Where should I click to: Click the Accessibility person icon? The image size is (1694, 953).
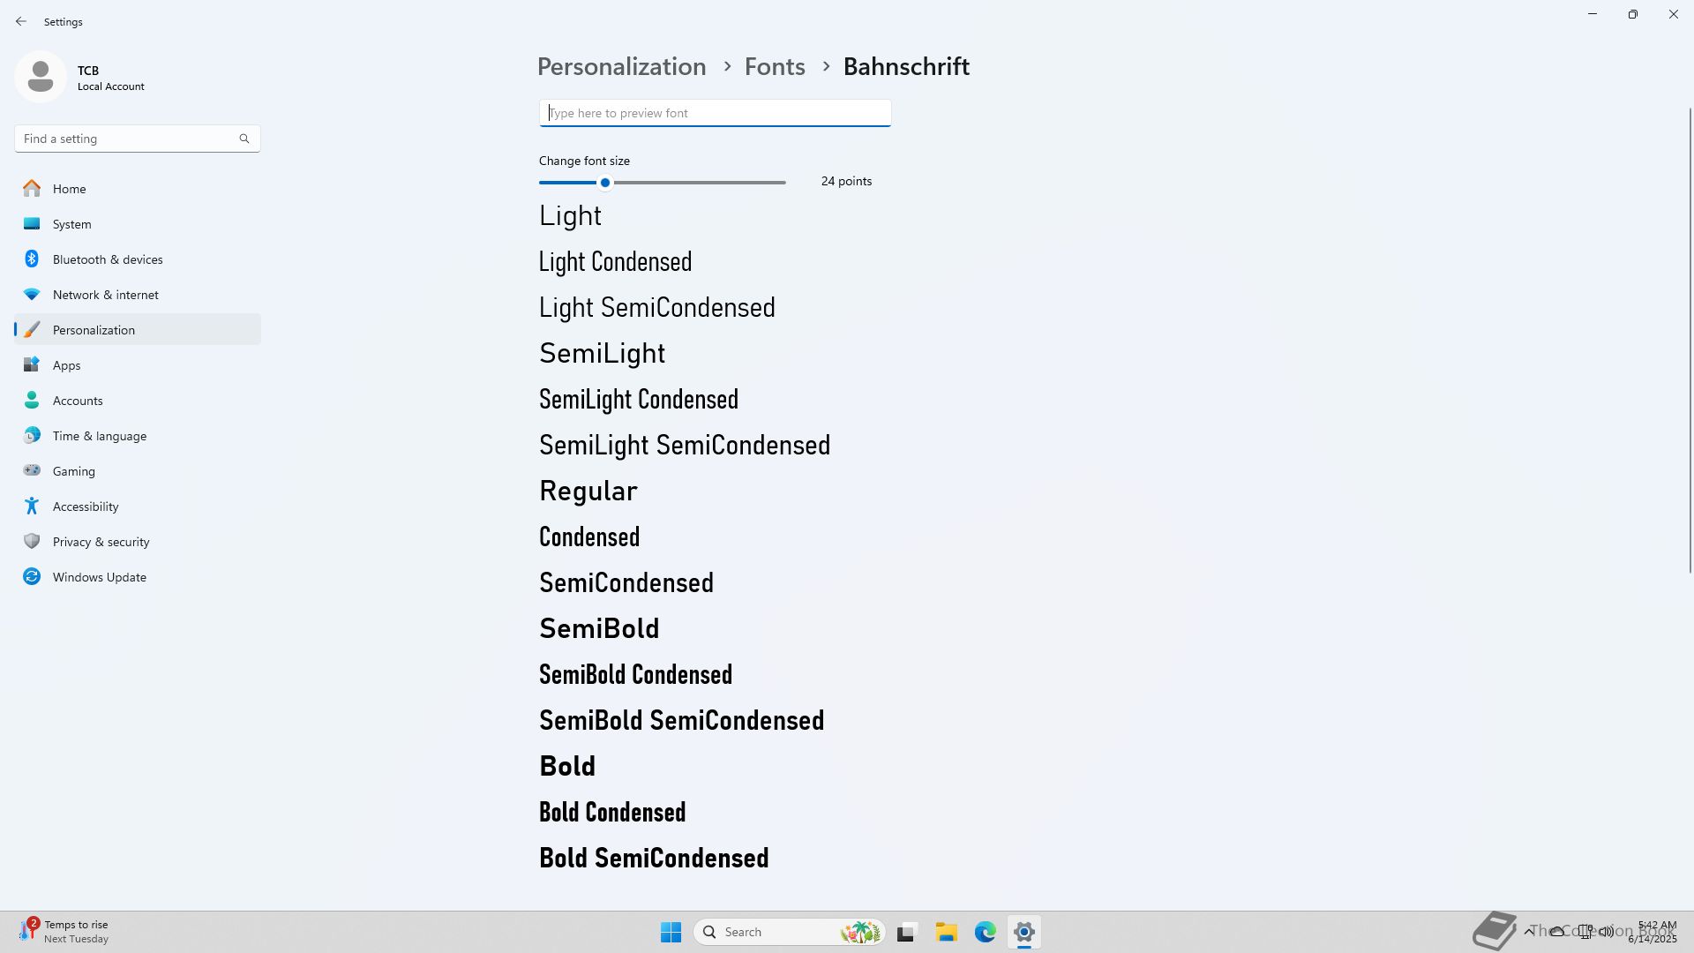32,506
